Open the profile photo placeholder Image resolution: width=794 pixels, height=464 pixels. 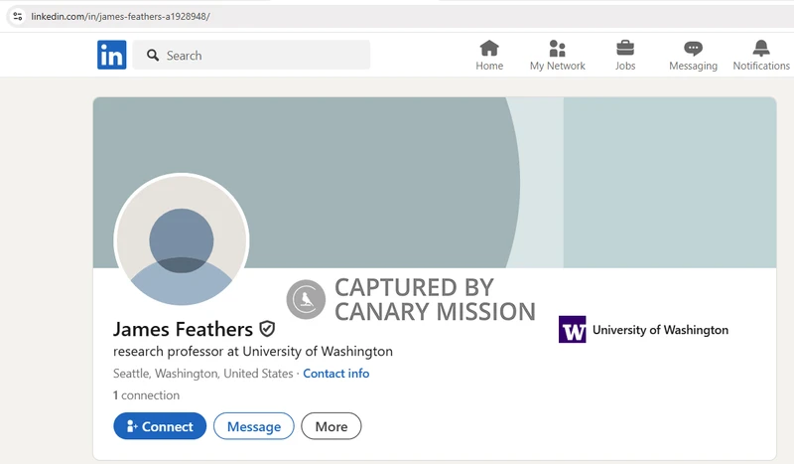[182, 241]
